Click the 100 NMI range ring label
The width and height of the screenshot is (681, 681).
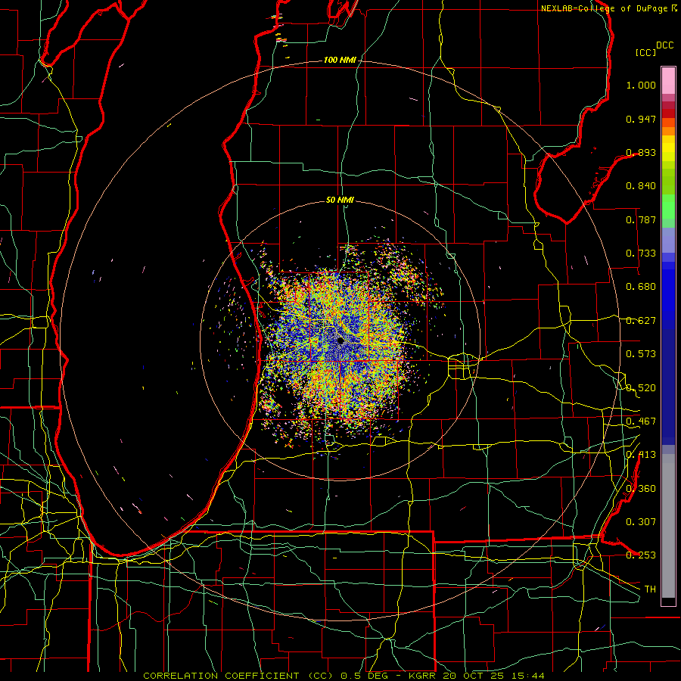pos(340,60)
